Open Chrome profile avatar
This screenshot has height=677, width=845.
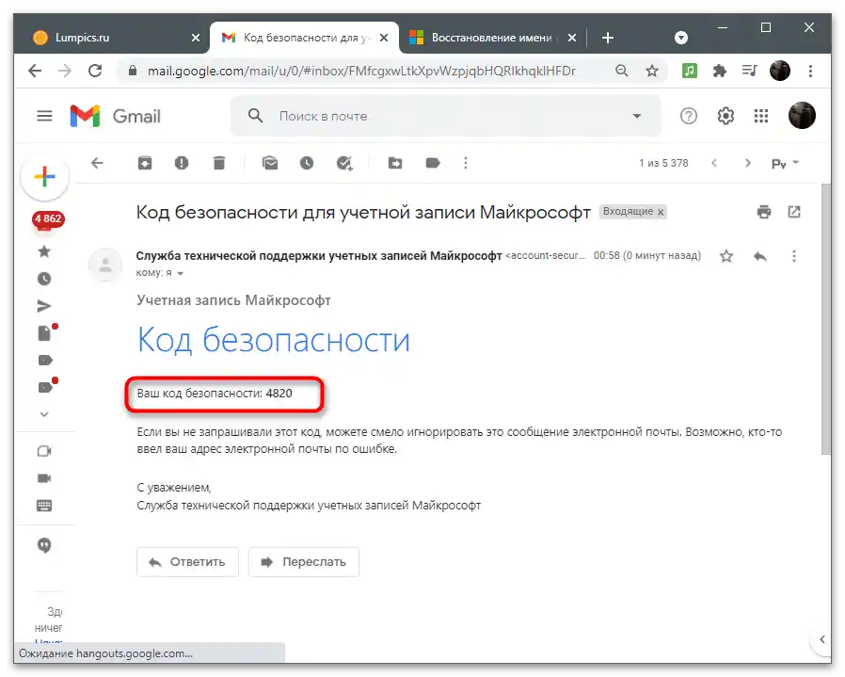coord(780,71)
